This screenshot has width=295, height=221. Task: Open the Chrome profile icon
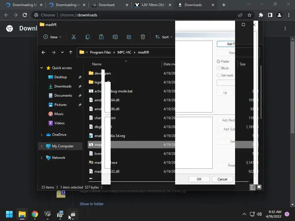(x=279, y=15)
